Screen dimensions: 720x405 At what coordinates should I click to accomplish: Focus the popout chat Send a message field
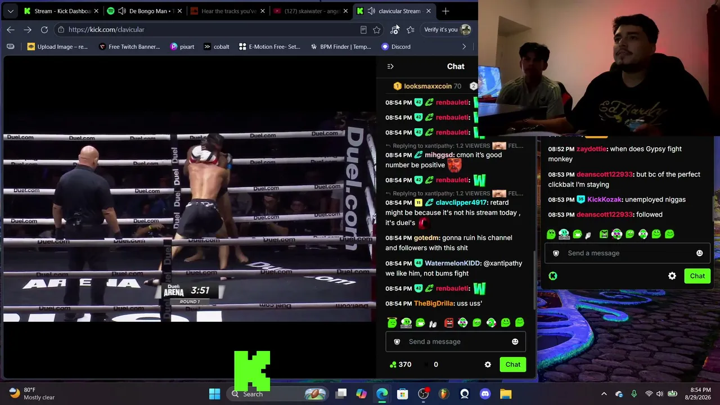(x=628, y=253)
